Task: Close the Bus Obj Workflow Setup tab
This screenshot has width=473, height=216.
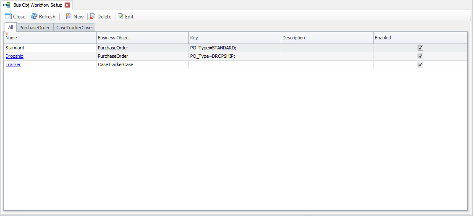Action: [67, 5]
